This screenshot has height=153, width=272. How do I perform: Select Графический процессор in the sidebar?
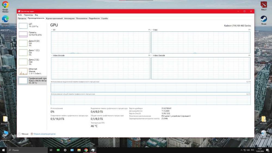[32, 80]
